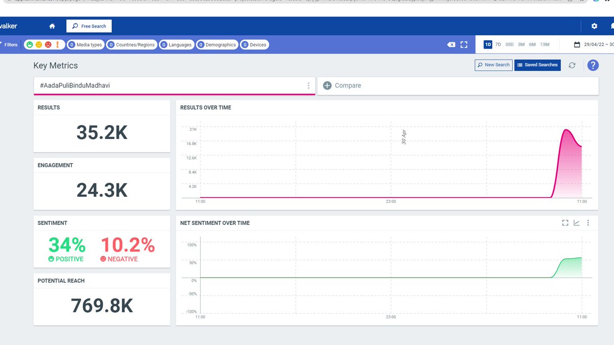Select the 13M time range
Screen dimensions: 614x345
(545, 44)
